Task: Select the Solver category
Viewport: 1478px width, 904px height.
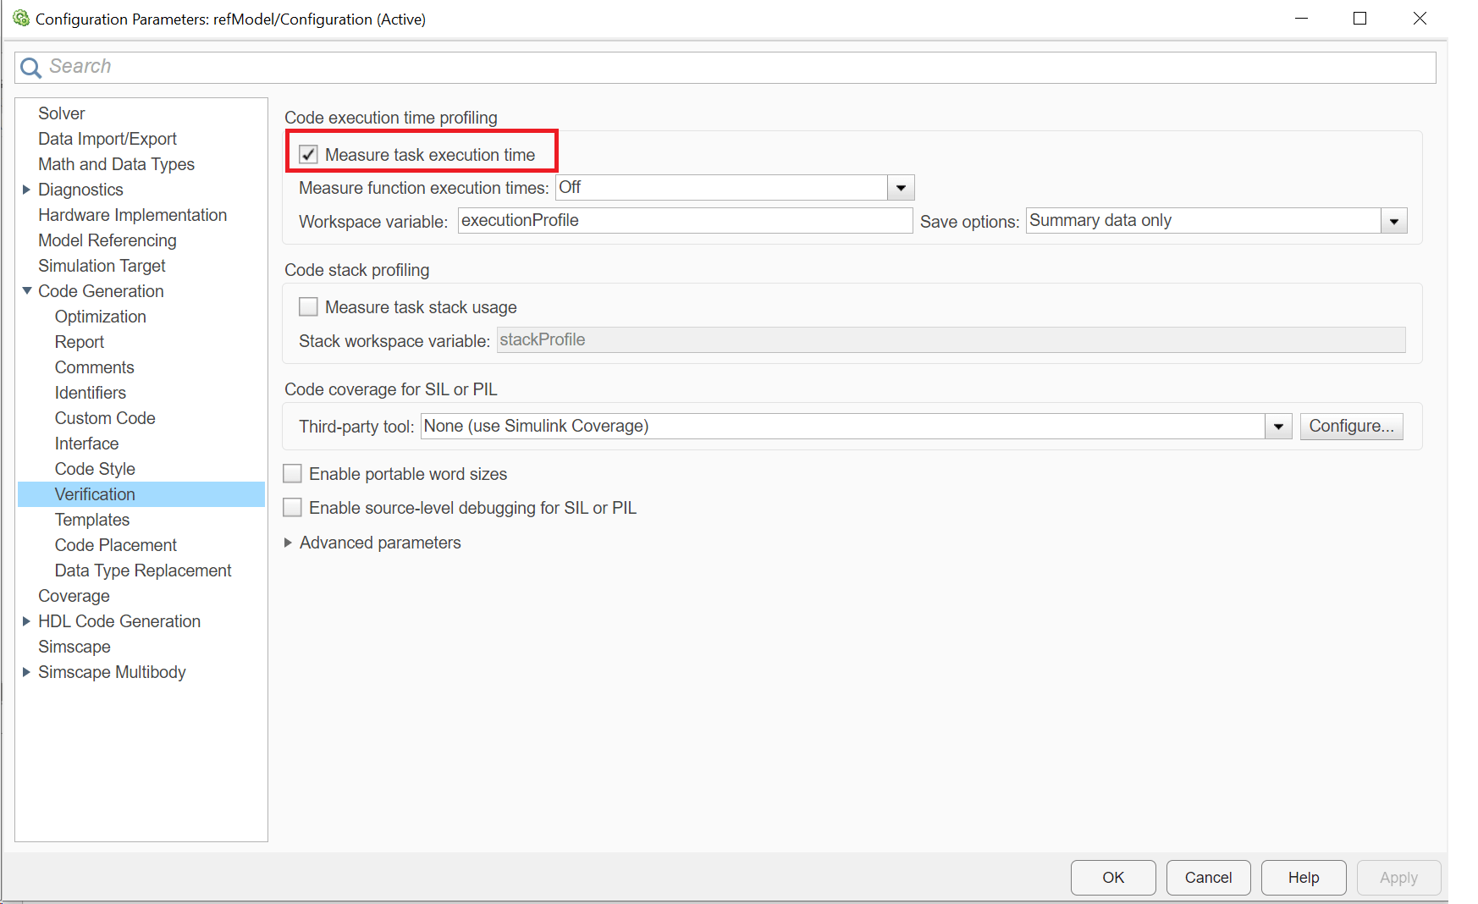Action: point(62,113)
